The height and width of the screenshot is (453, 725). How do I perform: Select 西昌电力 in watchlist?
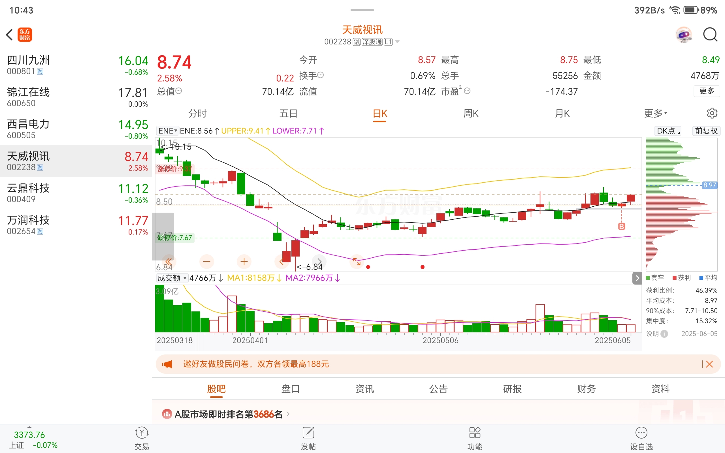[x=76, y=129]
